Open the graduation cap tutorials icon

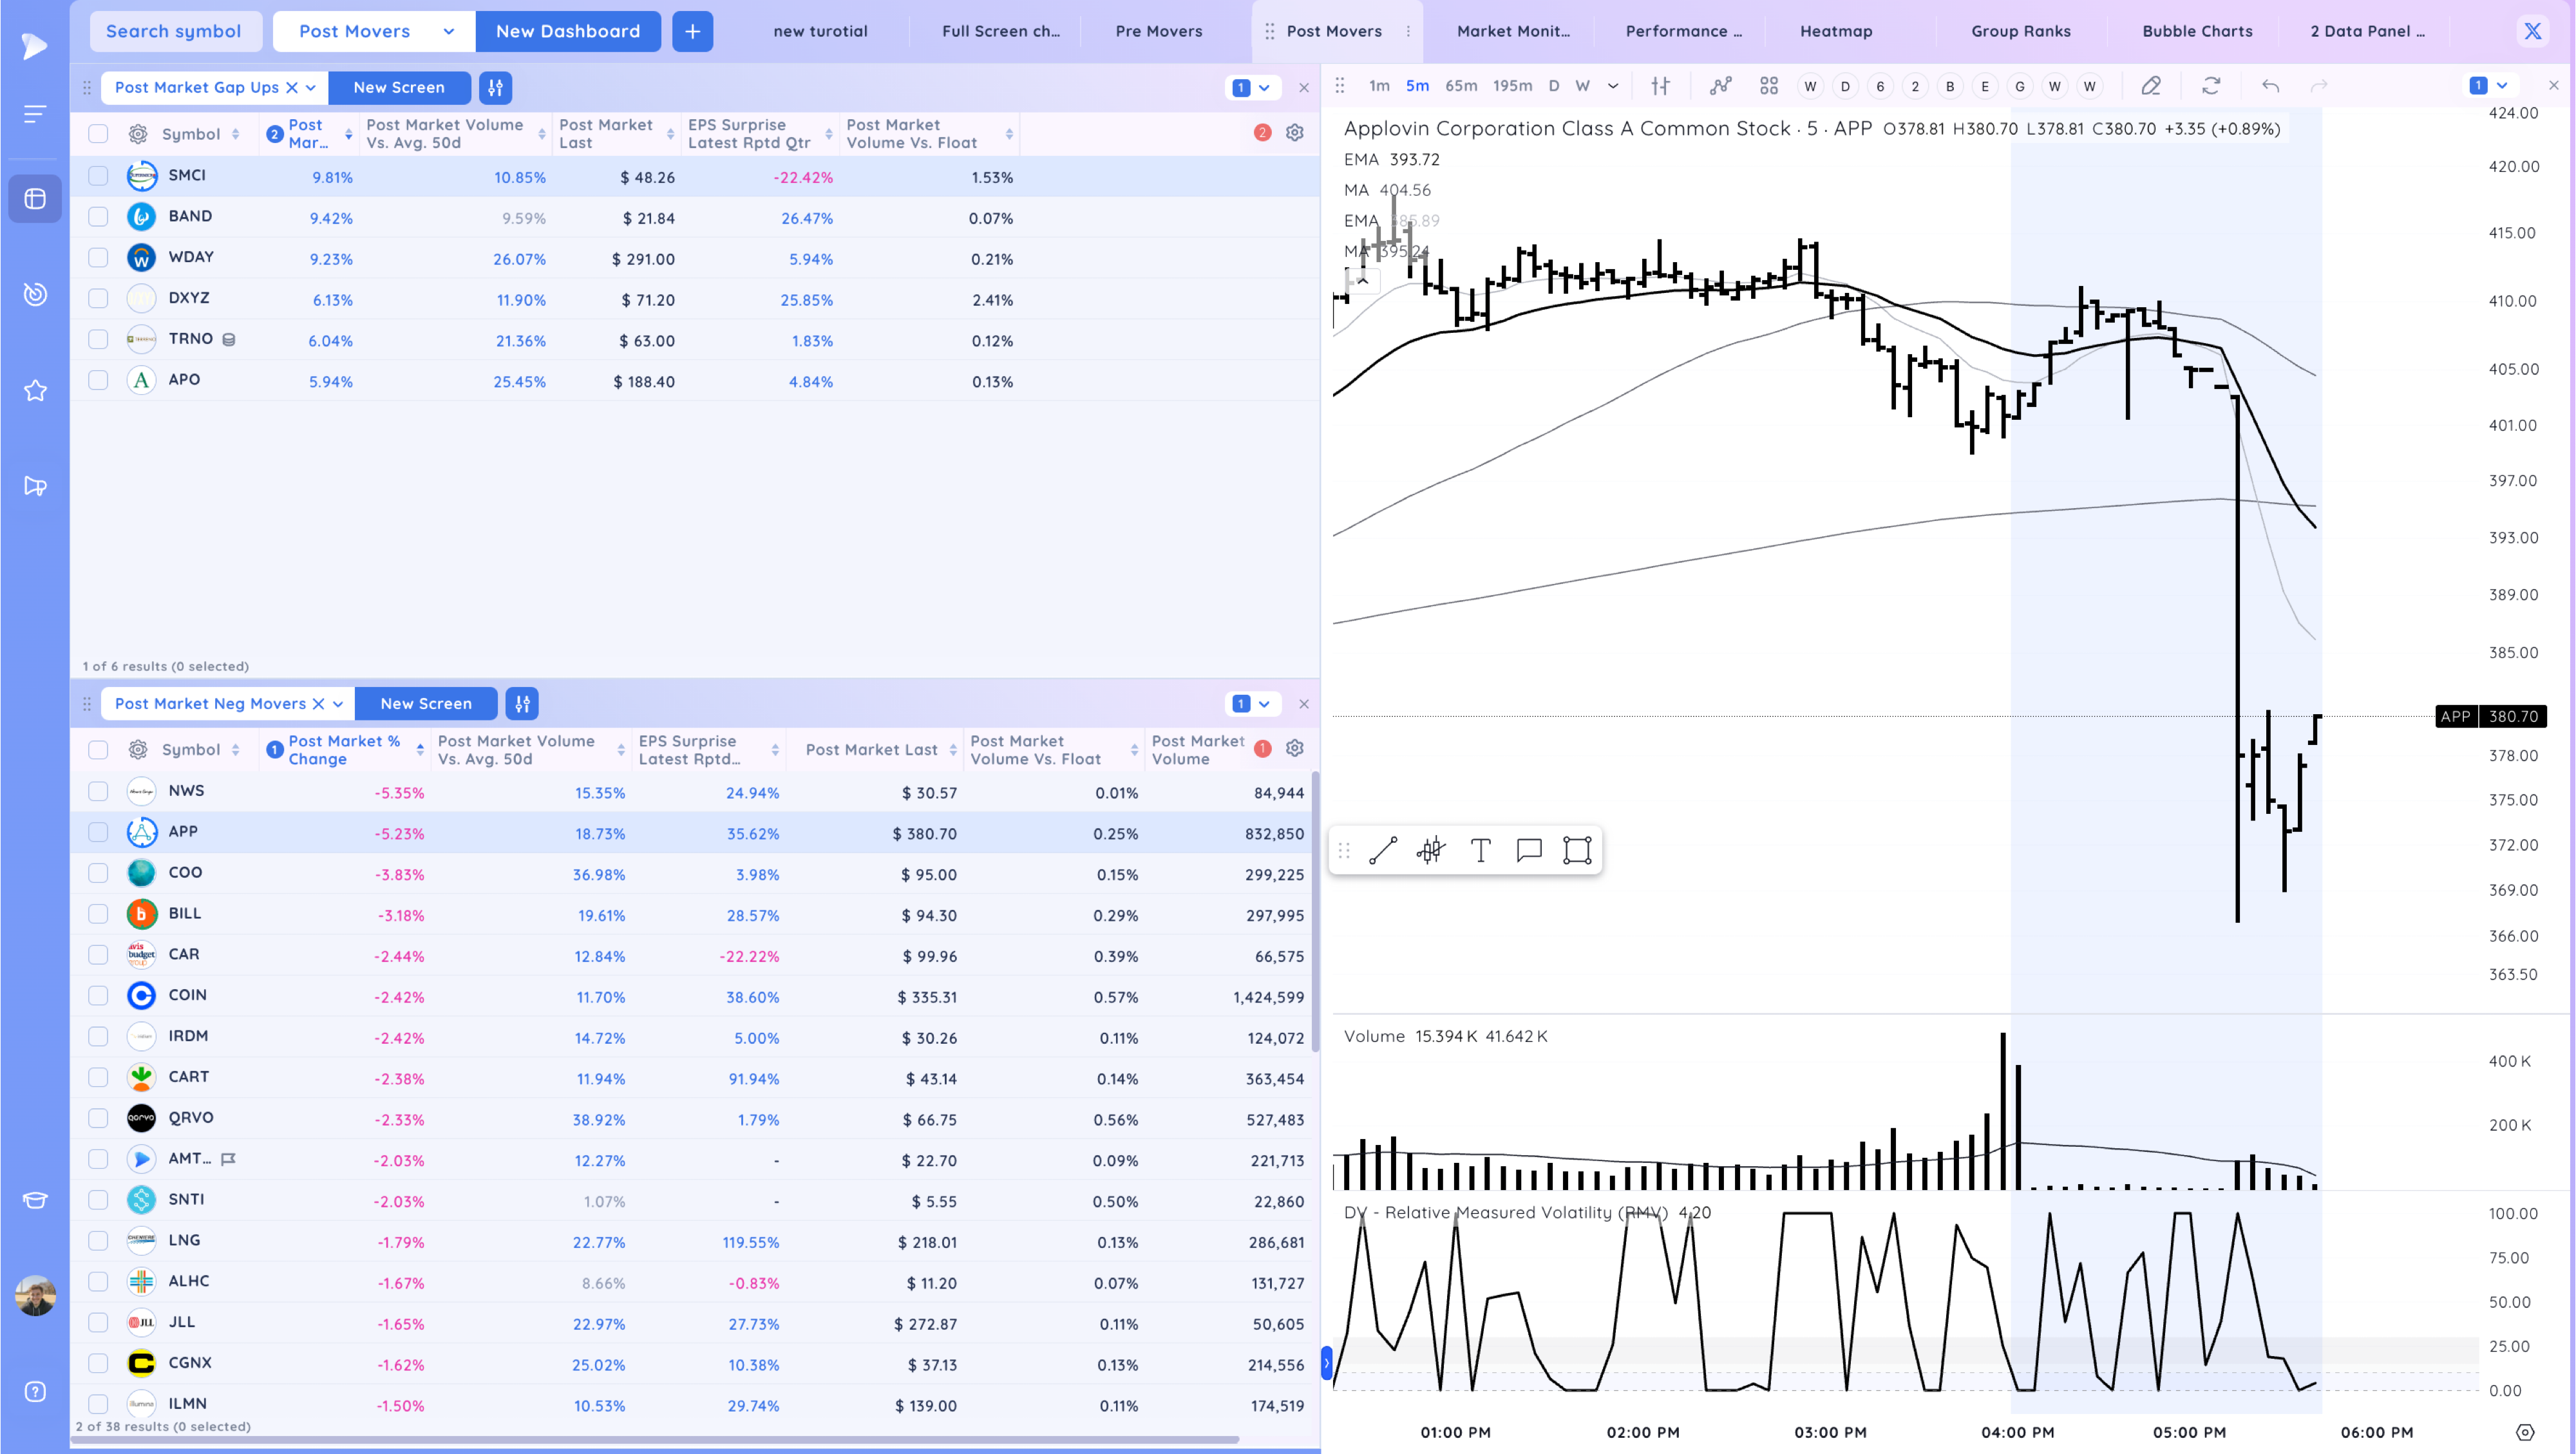coord(35,1200)
